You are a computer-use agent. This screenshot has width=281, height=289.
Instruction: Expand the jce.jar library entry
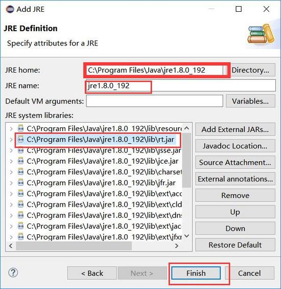click(x=11, y=161)
